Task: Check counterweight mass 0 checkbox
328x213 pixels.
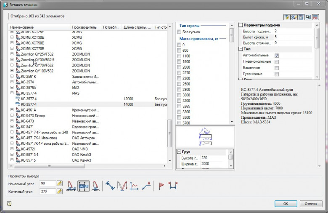Action: (x=179, y=45)
